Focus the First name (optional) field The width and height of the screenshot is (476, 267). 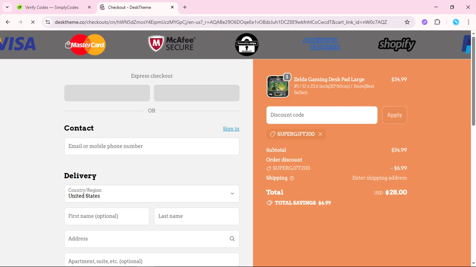[x=107, y=216]
